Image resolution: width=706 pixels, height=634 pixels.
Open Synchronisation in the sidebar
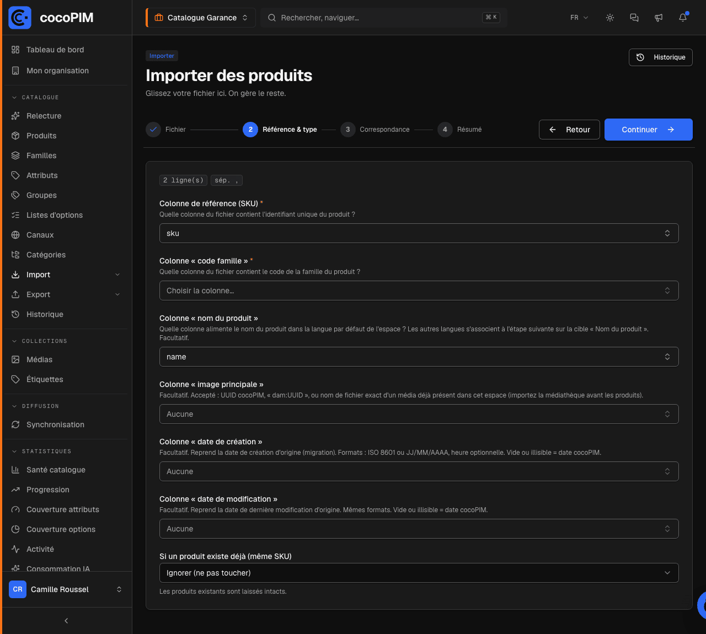[x=66, y=425]
